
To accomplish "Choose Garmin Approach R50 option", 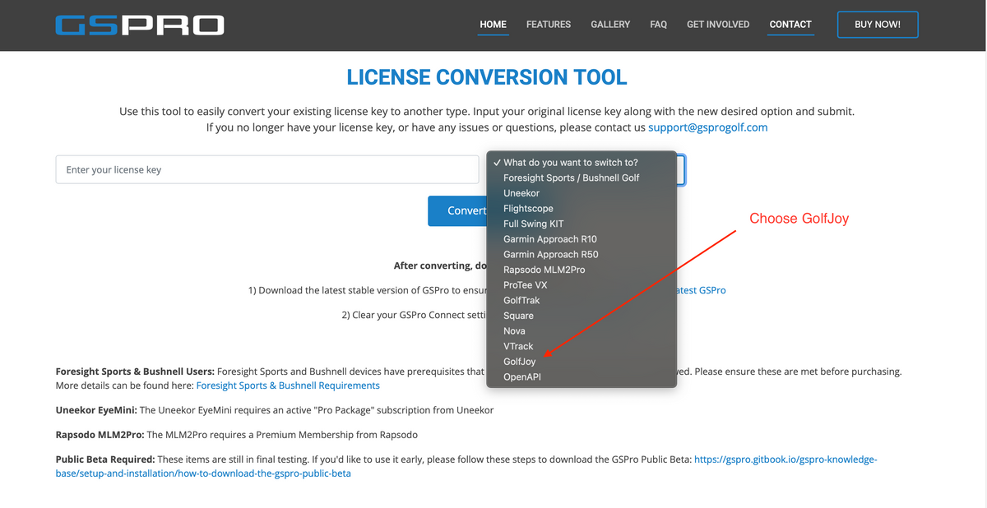I will pyautogui.click(x=582, y=255).
